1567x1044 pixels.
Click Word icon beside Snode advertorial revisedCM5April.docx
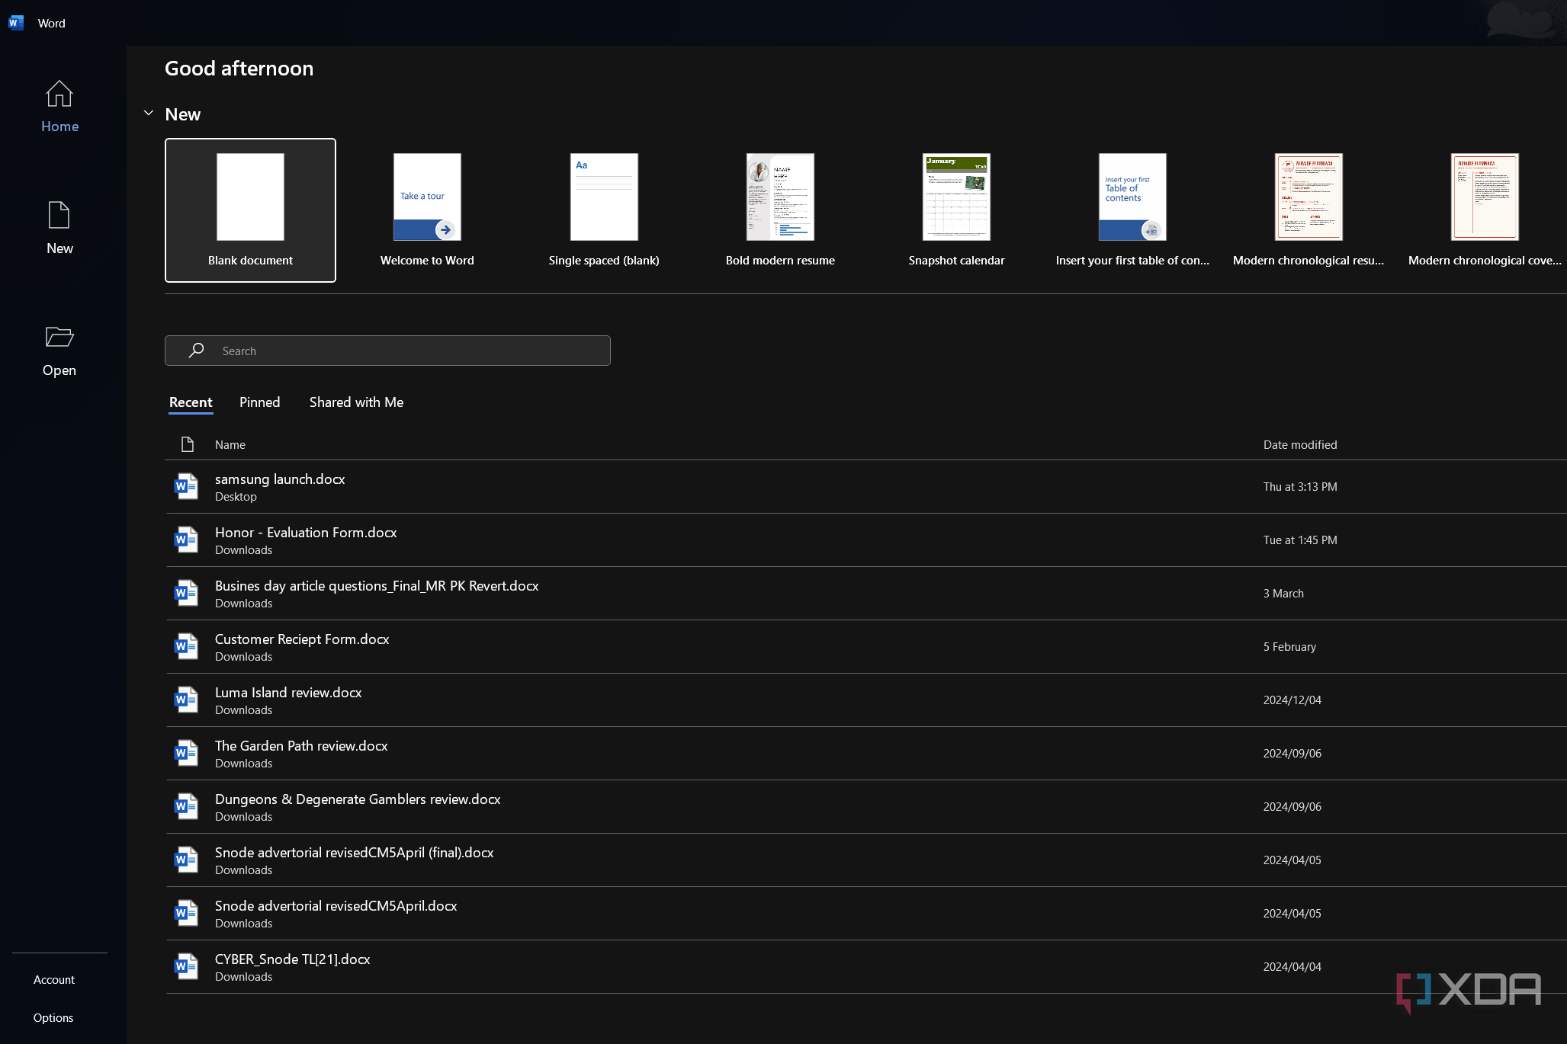(x=186, y=913)
